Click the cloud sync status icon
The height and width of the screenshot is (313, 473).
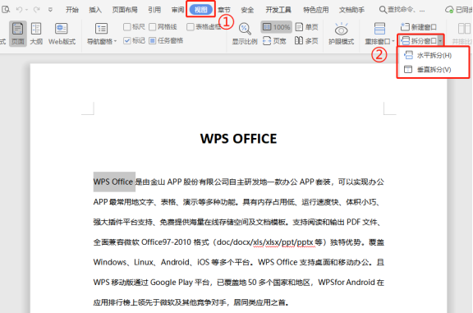pyautogui.click(x=449, y=10)
